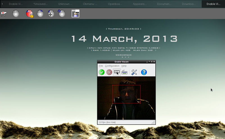The image size is (225, 139).
Task: Click the user window icon in click bar
Action: coord(75,14)
